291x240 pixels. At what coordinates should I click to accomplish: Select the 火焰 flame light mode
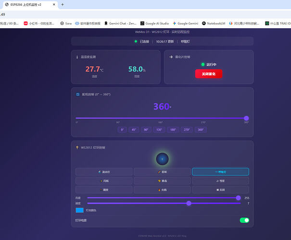coord(163,190)
